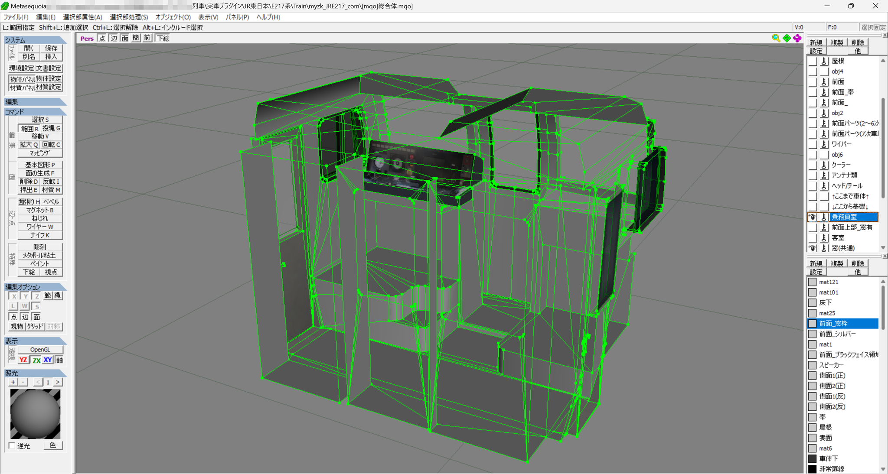Toggle the XY front view button

point(48,360)
